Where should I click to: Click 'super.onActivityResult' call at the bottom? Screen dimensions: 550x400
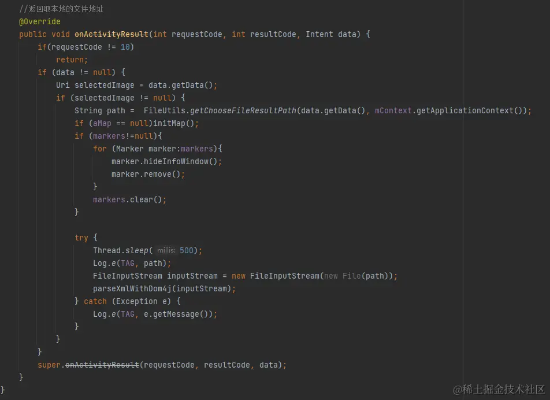pos(88,365)
